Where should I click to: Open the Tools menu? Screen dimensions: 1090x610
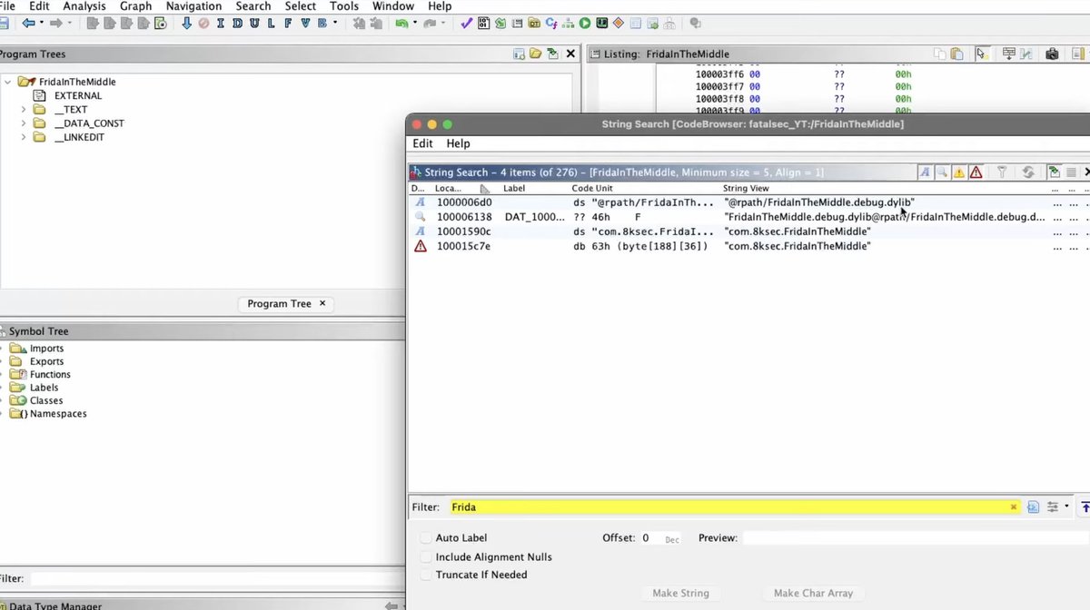coord(344,6)
